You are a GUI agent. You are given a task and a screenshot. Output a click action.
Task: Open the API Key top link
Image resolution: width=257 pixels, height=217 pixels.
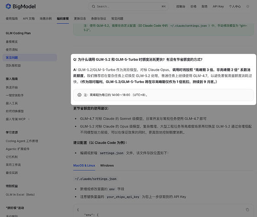[218, 7]
